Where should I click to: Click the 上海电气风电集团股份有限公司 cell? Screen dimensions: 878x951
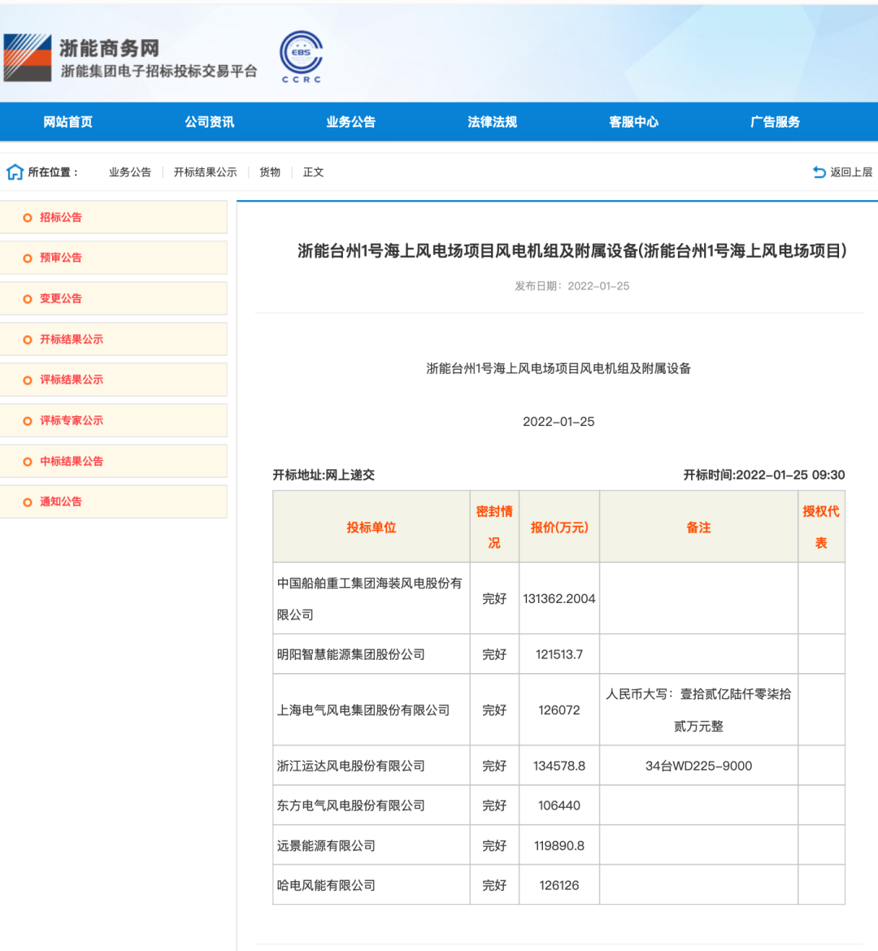[372, 710]
